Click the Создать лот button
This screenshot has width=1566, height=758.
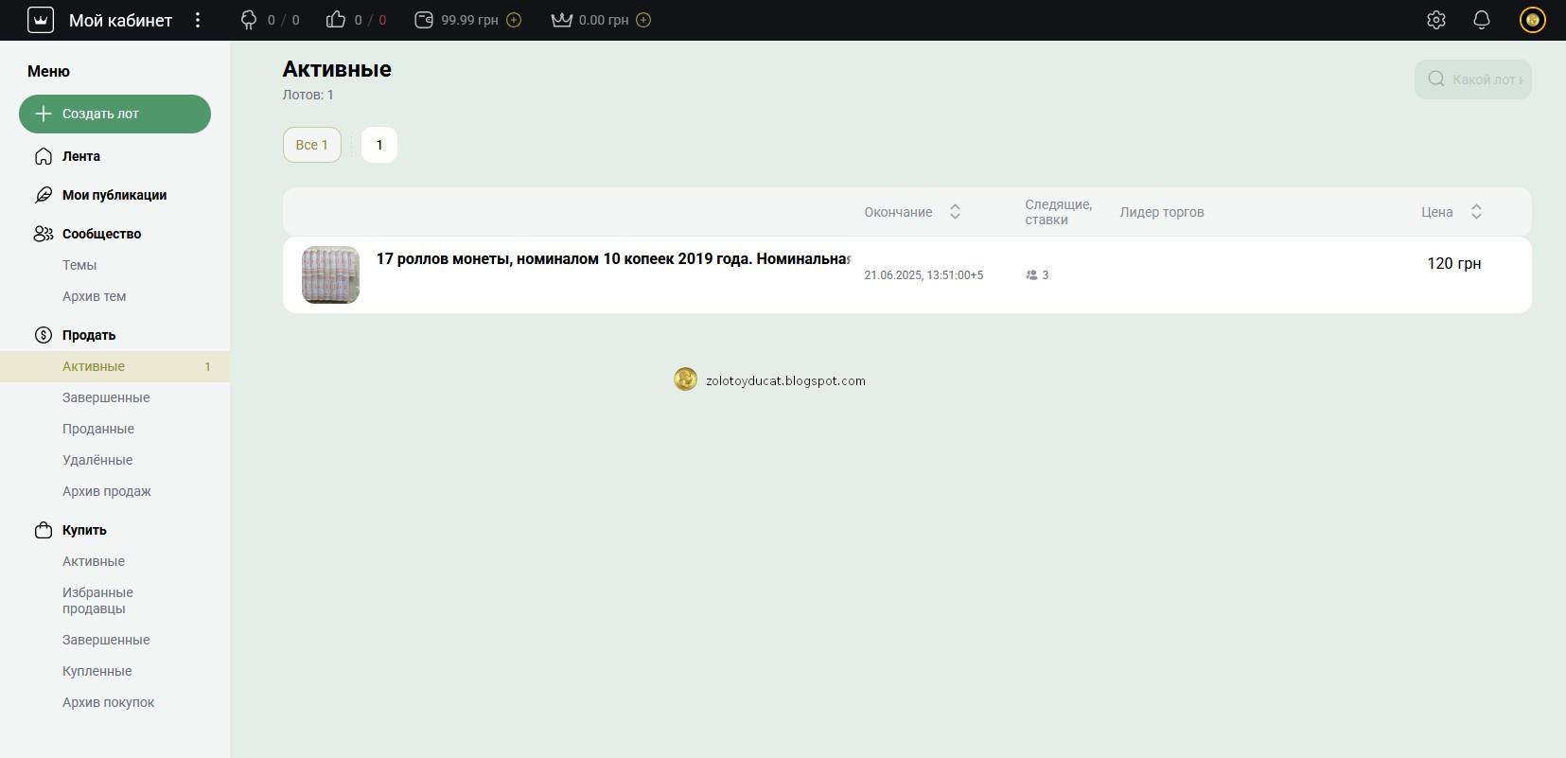pyautogui.click(x=114, y=114)
